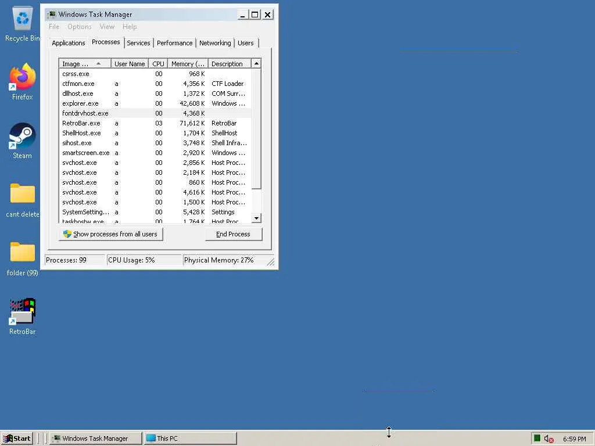Click the 42,608 K memory value
595x446 pixels.
coord(192,103)
